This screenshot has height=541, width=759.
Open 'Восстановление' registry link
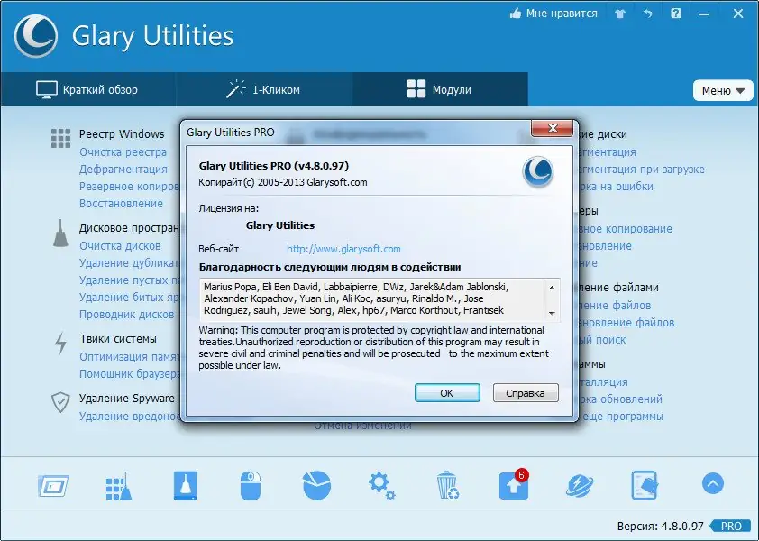[x=121, y=204]
